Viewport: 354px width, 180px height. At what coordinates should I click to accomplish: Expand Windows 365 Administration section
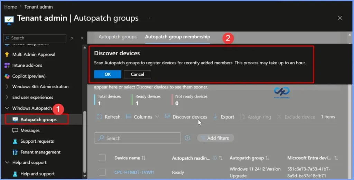coord(7,87)
